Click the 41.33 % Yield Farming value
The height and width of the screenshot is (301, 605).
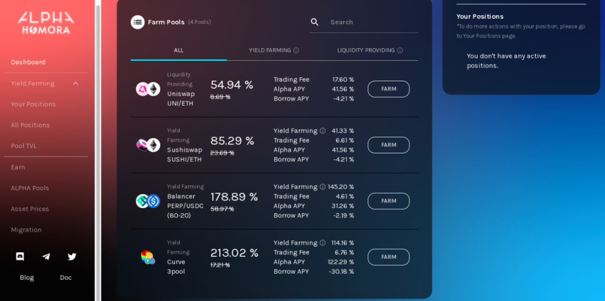[343, 131]
